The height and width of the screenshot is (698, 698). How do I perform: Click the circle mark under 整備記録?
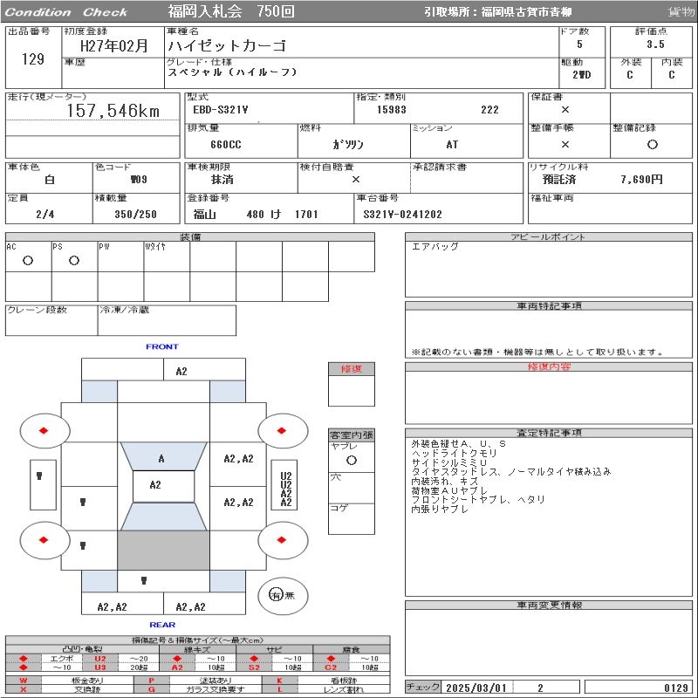pos(653,144)
